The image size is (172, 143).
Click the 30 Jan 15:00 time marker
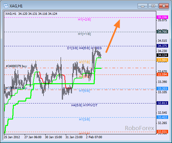53,137
